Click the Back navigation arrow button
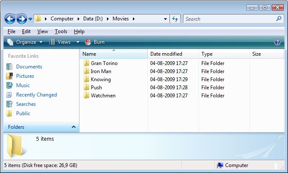This screenshot has width=288, height=173. [10, 19]
